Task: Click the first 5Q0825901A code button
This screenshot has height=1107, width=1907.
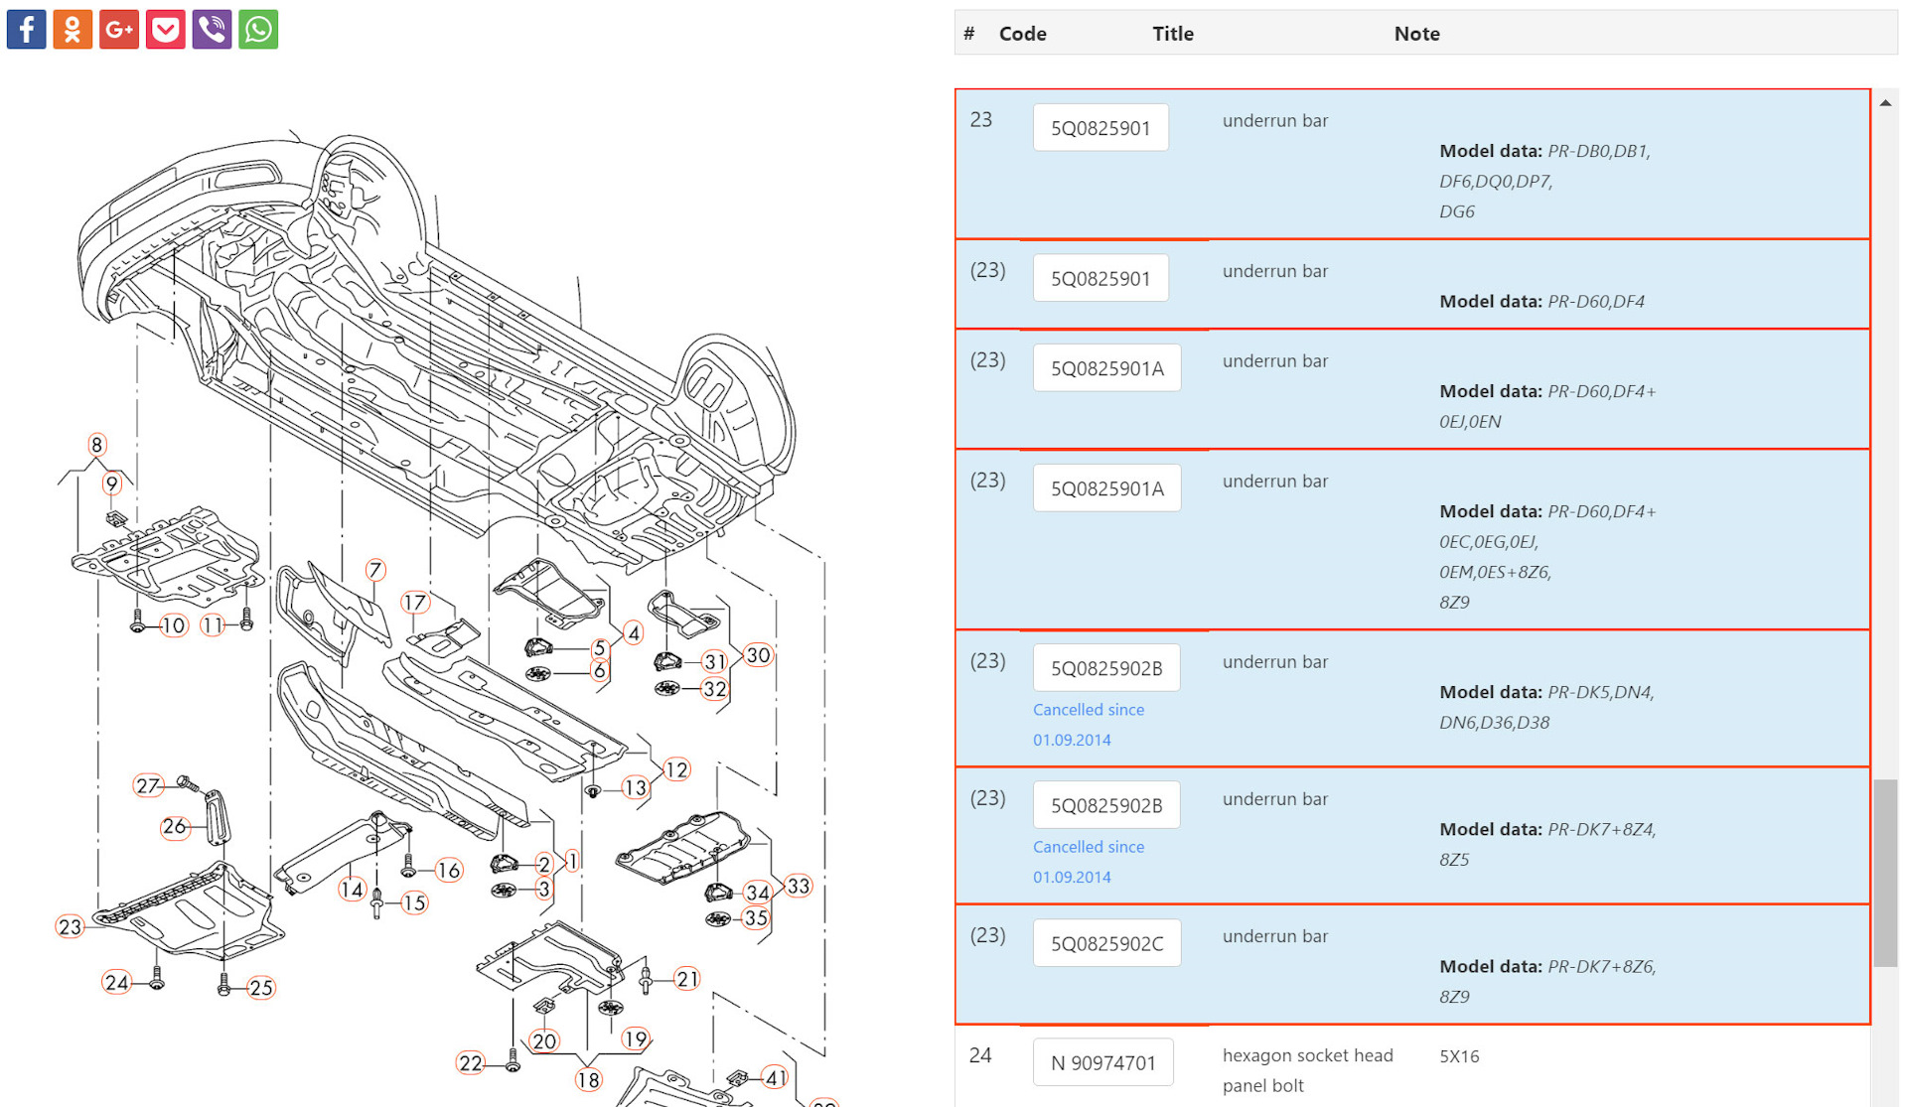Action: 1106,368
